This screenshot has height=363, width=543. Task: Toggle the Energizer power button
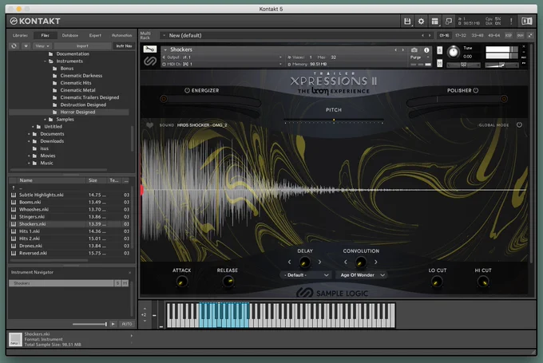[x=187, y=90]
